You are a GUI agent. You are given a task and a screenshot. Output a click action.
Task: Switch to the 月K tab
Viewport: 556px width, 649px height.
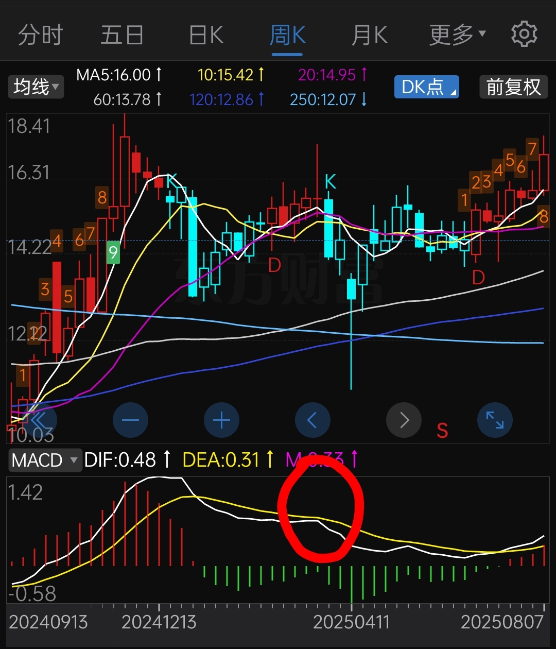click(x=370, y=35)
